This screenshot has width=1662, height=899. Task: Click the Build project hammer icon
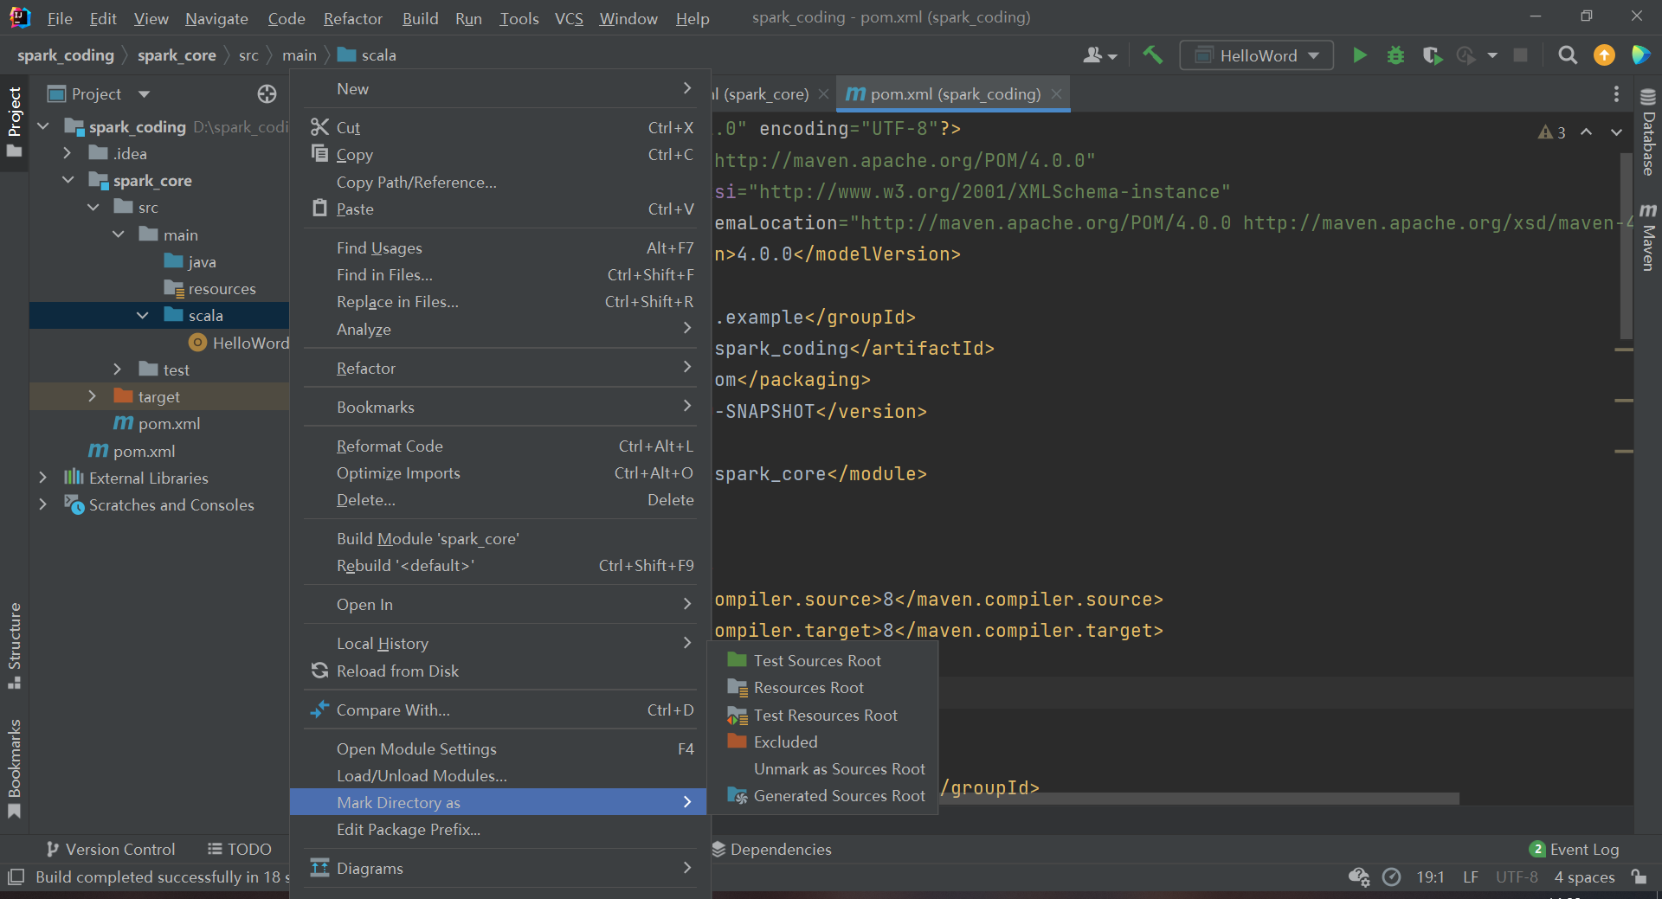1152,55
